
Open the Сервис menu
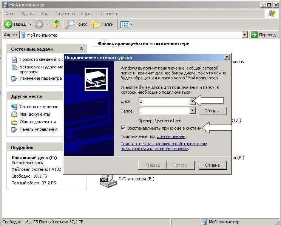(88, 14)
